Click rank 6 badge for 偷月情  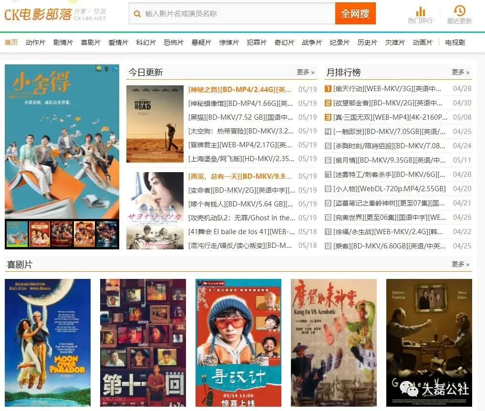point(328,160)
